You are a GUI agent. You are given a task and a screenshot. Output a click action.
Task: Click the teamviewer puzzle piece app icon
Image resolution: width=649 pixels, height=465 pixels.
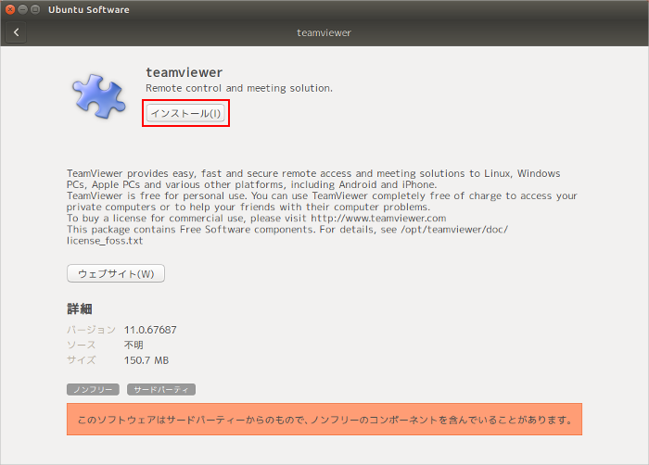tap(98, 96)
